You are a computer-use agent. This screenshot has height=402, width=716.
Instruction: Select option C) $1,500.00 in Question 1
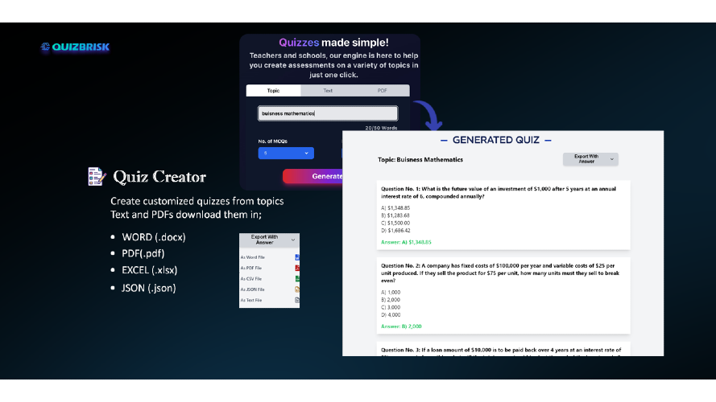pyautogui.click(x=395, y=223)
